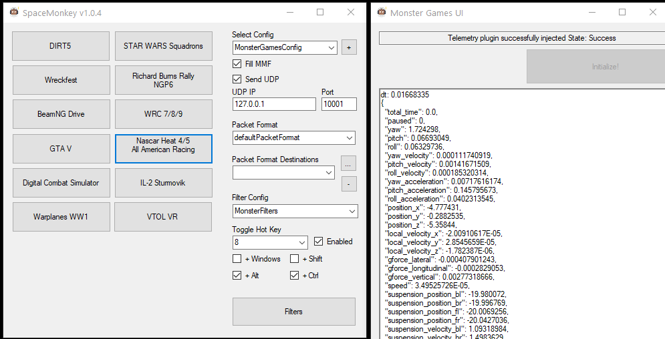Click the SpaceMonkey app icon in title bar
The width and height of the screenshot is (665, 339).
click(x=14, y=12)
